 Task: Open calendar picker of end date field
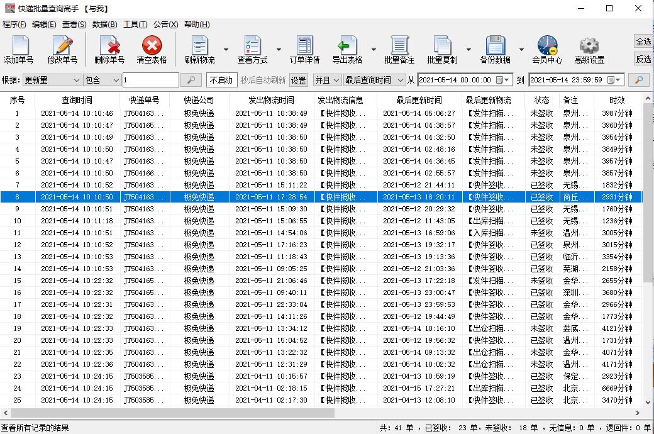pos(614,80)
